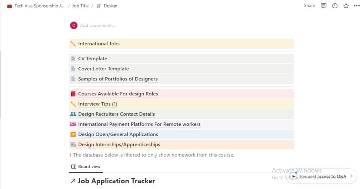Open the comments panel icon
Image resolution: width=360 pixels, height=189 pixels.
click(323, 6)
